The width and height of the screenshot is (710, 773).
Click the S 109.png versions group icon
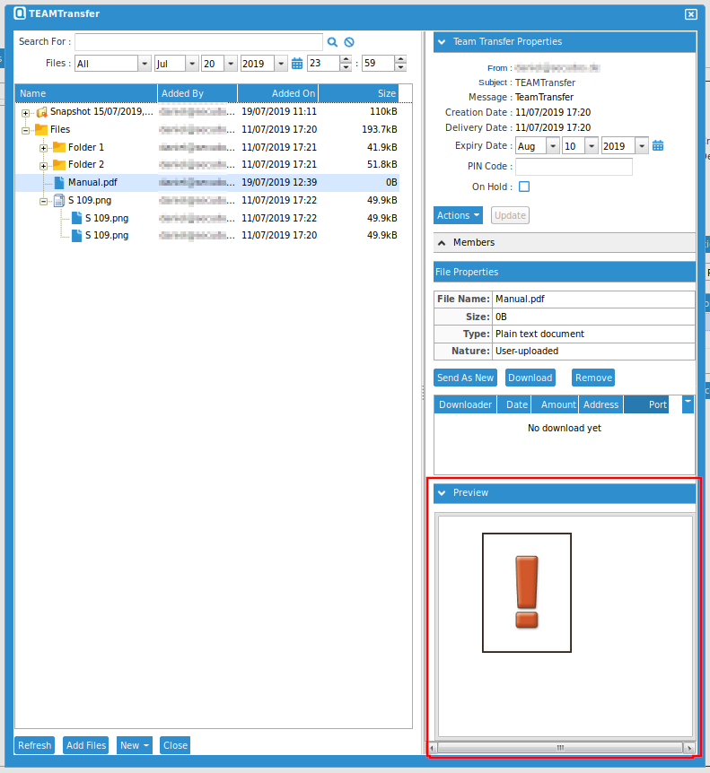pos(59,200)
